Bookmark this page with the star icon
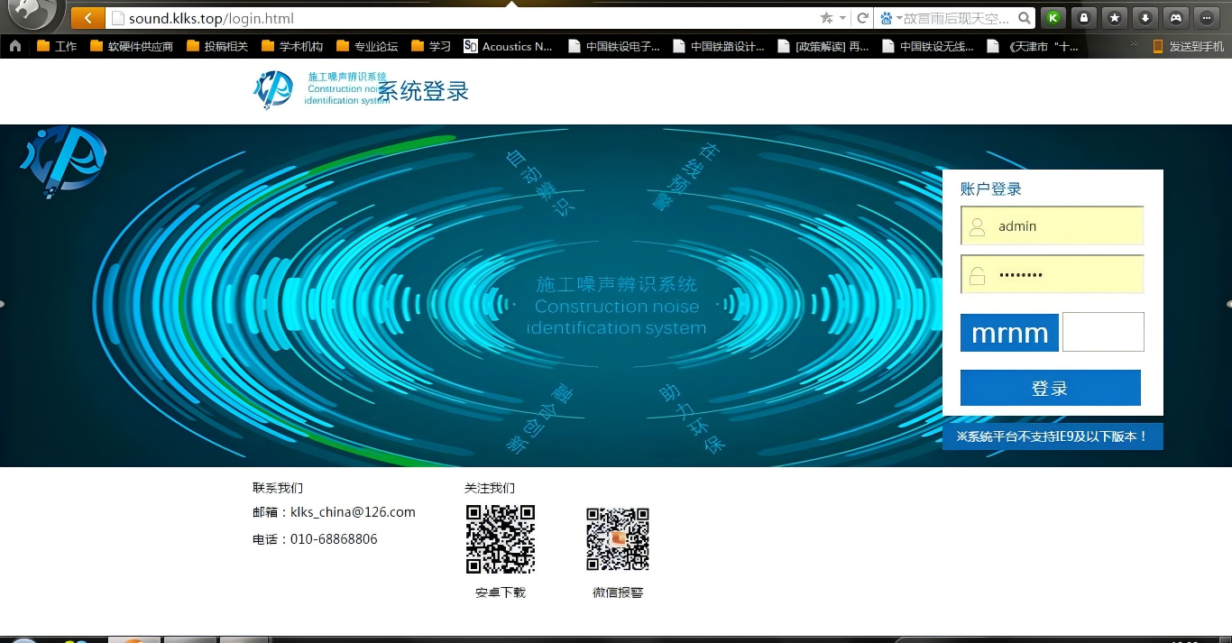Image resolution: width=1232 pixels, height=643 pixels. point(825,18)
